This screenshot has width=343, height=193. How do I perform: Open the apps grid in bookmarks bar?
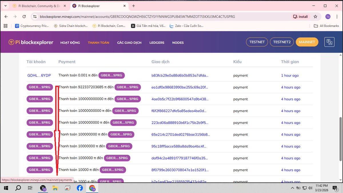point(5,26)
